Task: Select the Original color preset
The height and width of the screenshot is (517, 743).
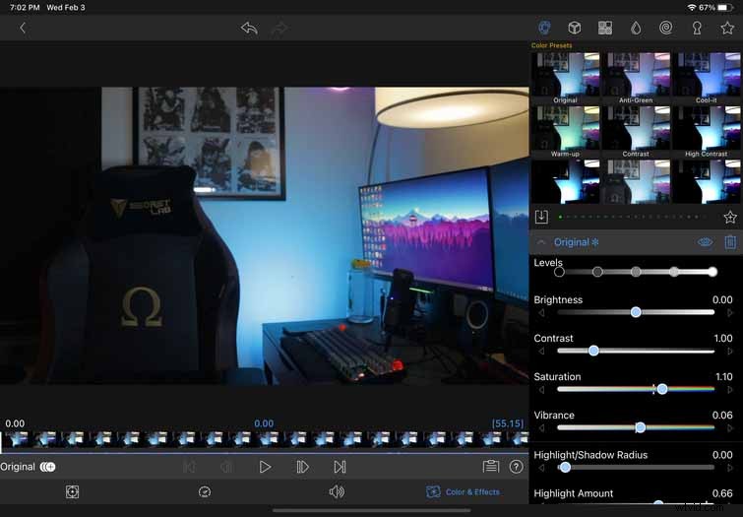Action: (x=565, y=78)
